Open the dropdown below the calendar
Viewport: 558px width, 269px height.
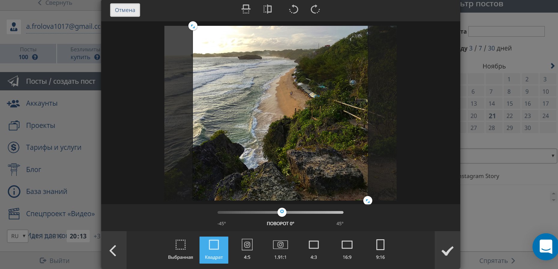click(x=509, y=156)
